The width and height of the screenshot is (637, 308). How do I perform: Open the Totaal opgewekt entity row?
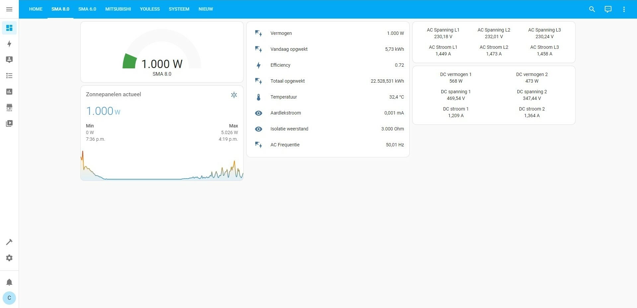[328, 81]
